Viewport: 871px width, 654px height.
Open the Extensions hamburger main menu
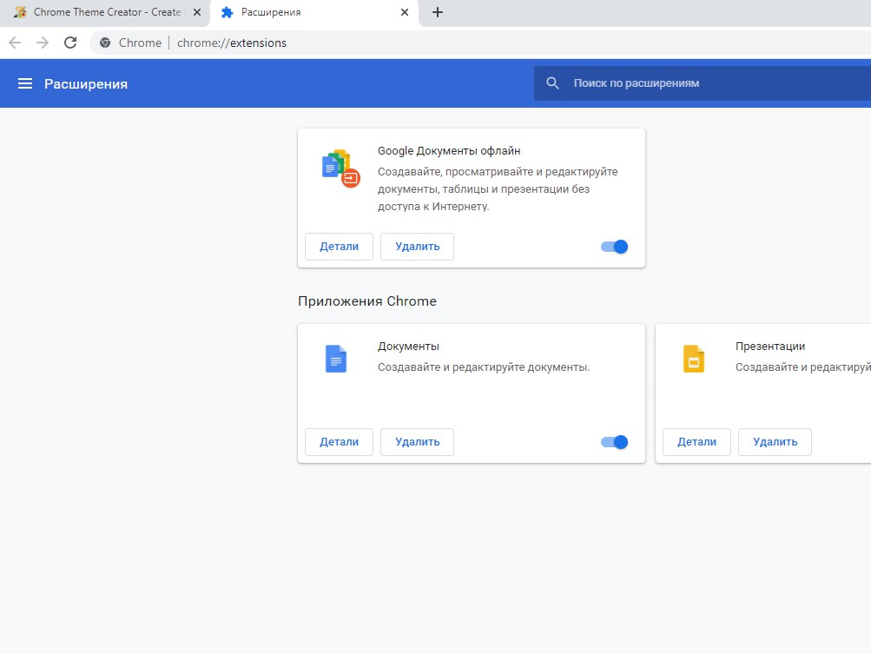tap(25, 83)
